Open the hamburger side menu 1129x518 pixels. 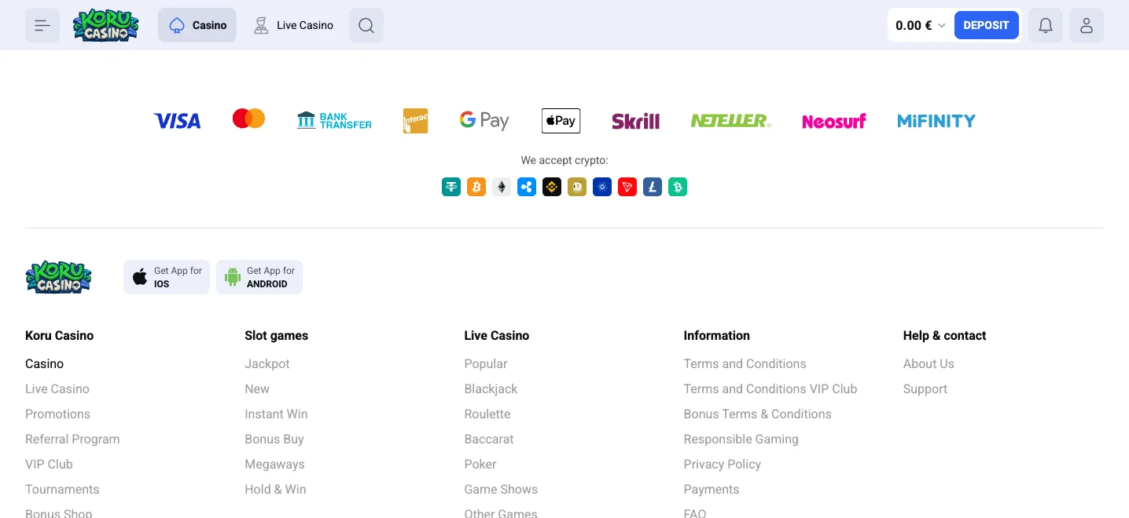coord(42,25)
